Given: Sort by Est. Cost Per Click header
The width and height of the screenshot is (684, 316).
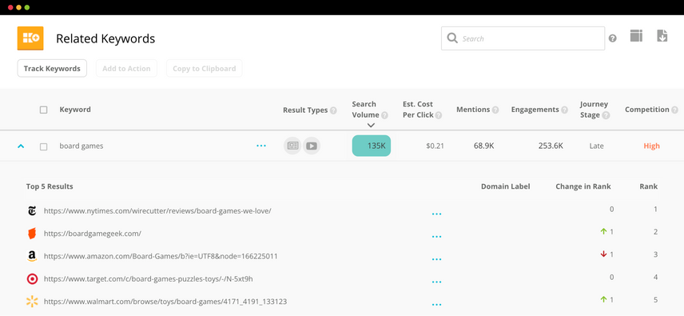Looking at the screenshot, I should [x=418, y=110].
